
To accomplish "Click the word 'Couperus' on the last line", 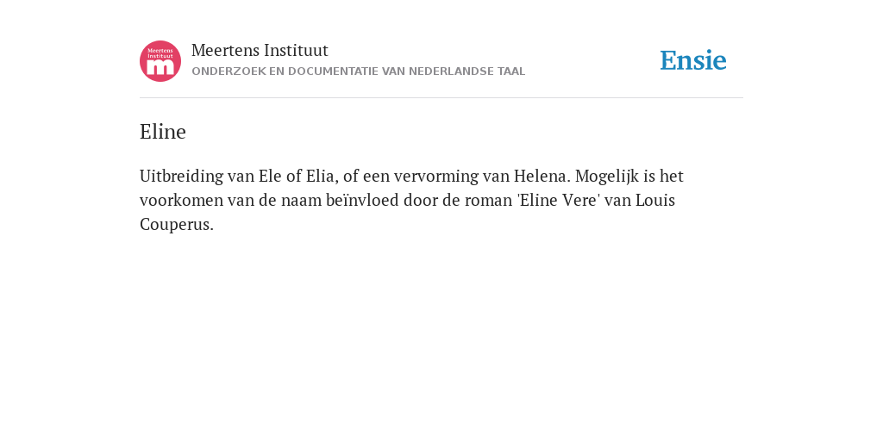I will (x=175, y=225).
